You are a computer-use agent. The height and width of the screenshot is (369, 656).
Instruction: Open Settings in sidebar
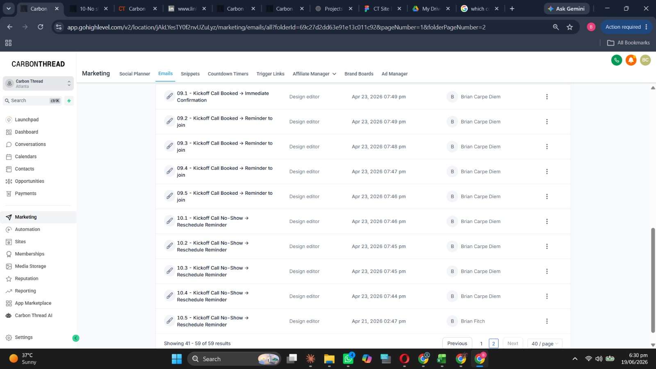pyautogui.click(x=24, y=337)
